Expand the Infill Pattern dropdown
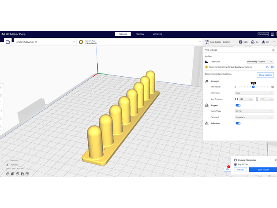 pos(254,93)
